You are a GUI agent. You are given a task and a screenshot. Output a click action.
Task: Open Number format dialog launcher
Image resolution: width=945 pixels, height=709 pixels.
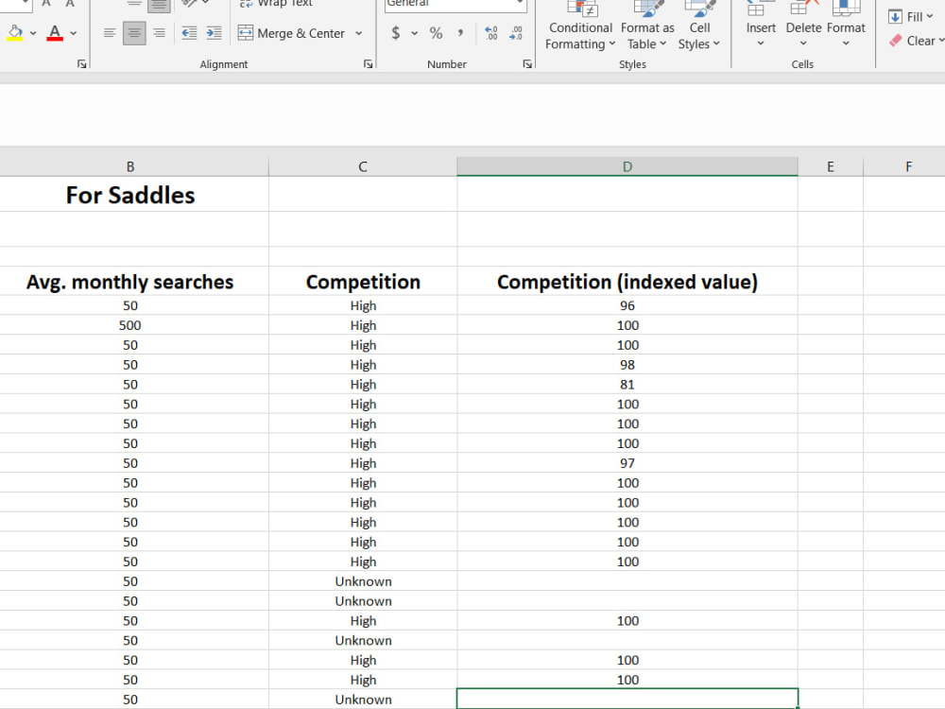[x=527, y=64]
